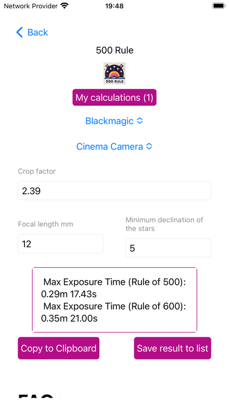
Task: Tap the battery indicator icon
Action: (x=219, y=6)
